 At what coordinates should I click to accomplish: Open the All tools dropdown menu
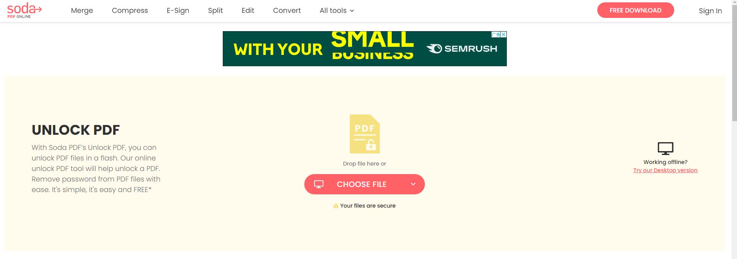pyautogui.click(x=337, y=11)
